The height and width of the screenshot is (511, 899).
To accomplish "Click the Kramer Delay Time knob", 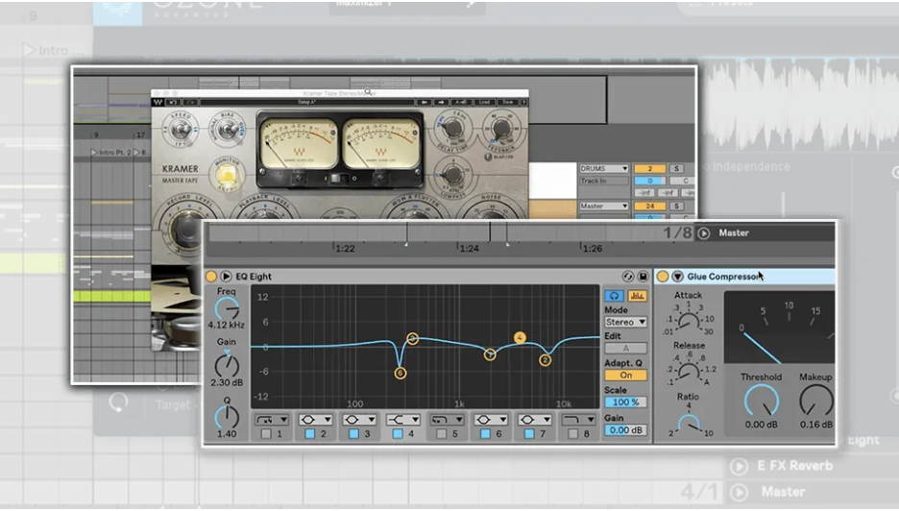I will [x=453, y=128].
